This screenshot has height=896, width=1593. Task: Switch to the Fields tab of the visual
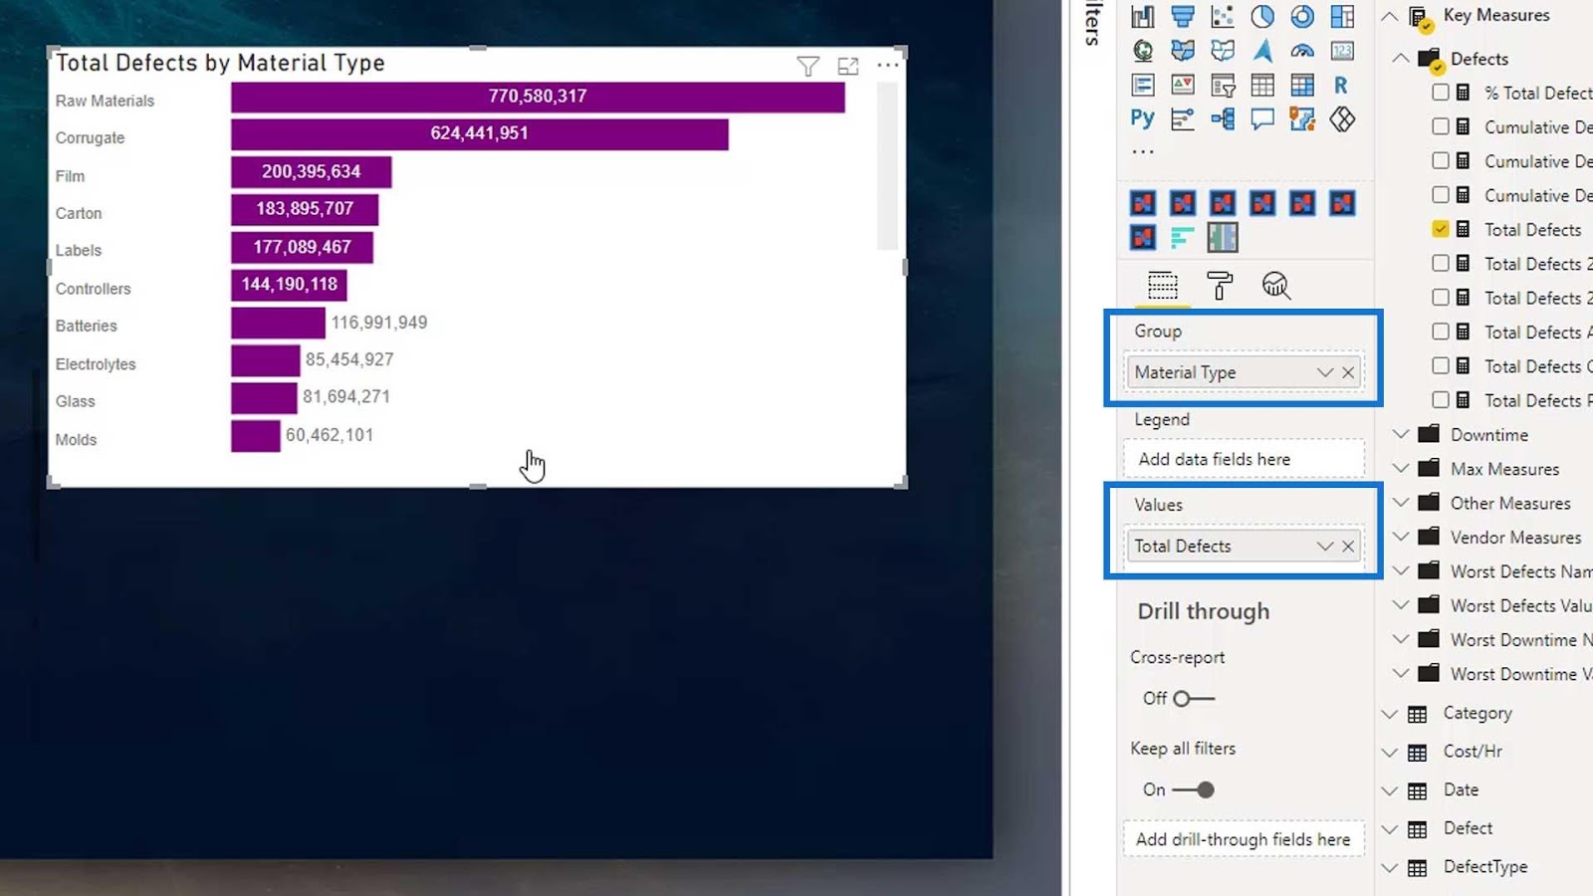1163,286
